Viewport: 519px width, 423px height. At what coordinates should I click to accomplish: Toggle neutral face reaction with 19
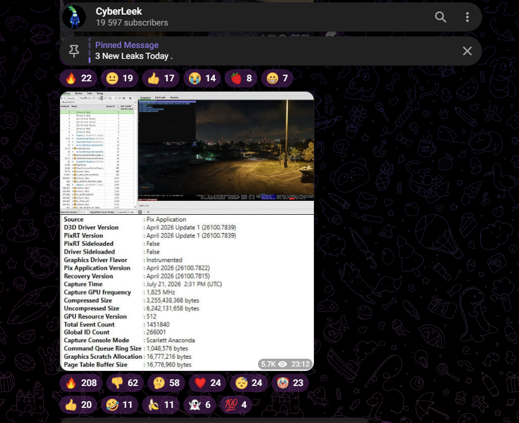120,78
